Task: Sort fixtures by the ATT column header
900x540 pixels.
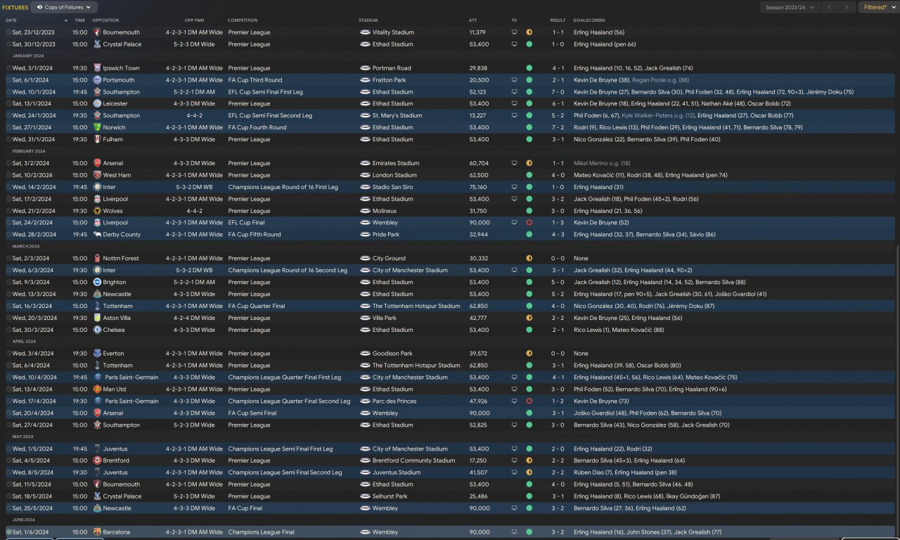Action: point(472,20)
